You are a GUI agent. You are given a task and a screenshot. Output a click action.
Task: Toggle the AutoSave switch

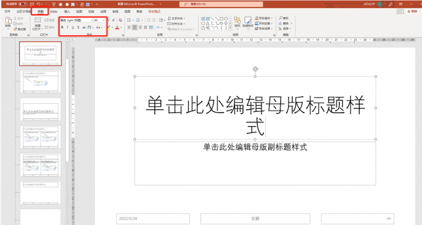coord(23,4)
